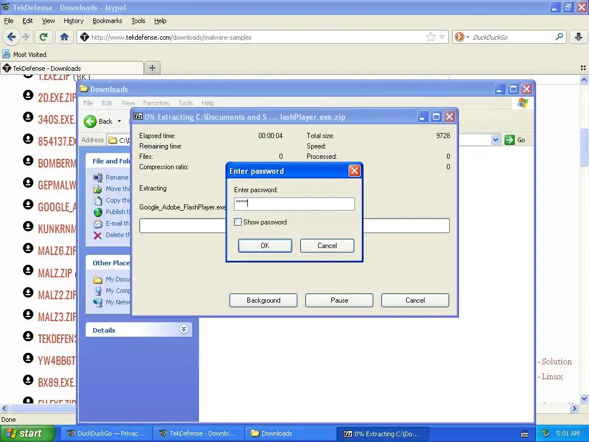Screen dimensions: 589x442
Task: Click the Linux link on the page
Action: coord(552,376)
